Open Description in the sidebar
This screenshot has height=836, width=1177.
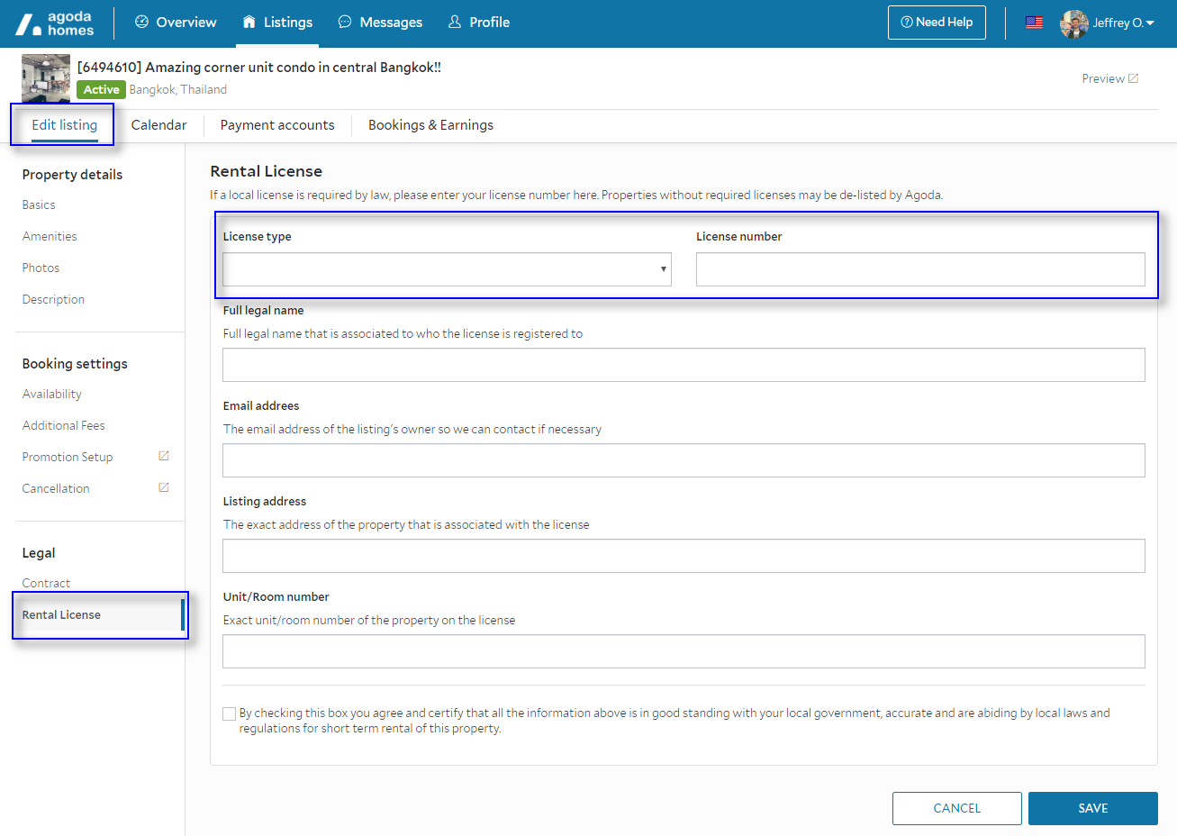[53, 299]
